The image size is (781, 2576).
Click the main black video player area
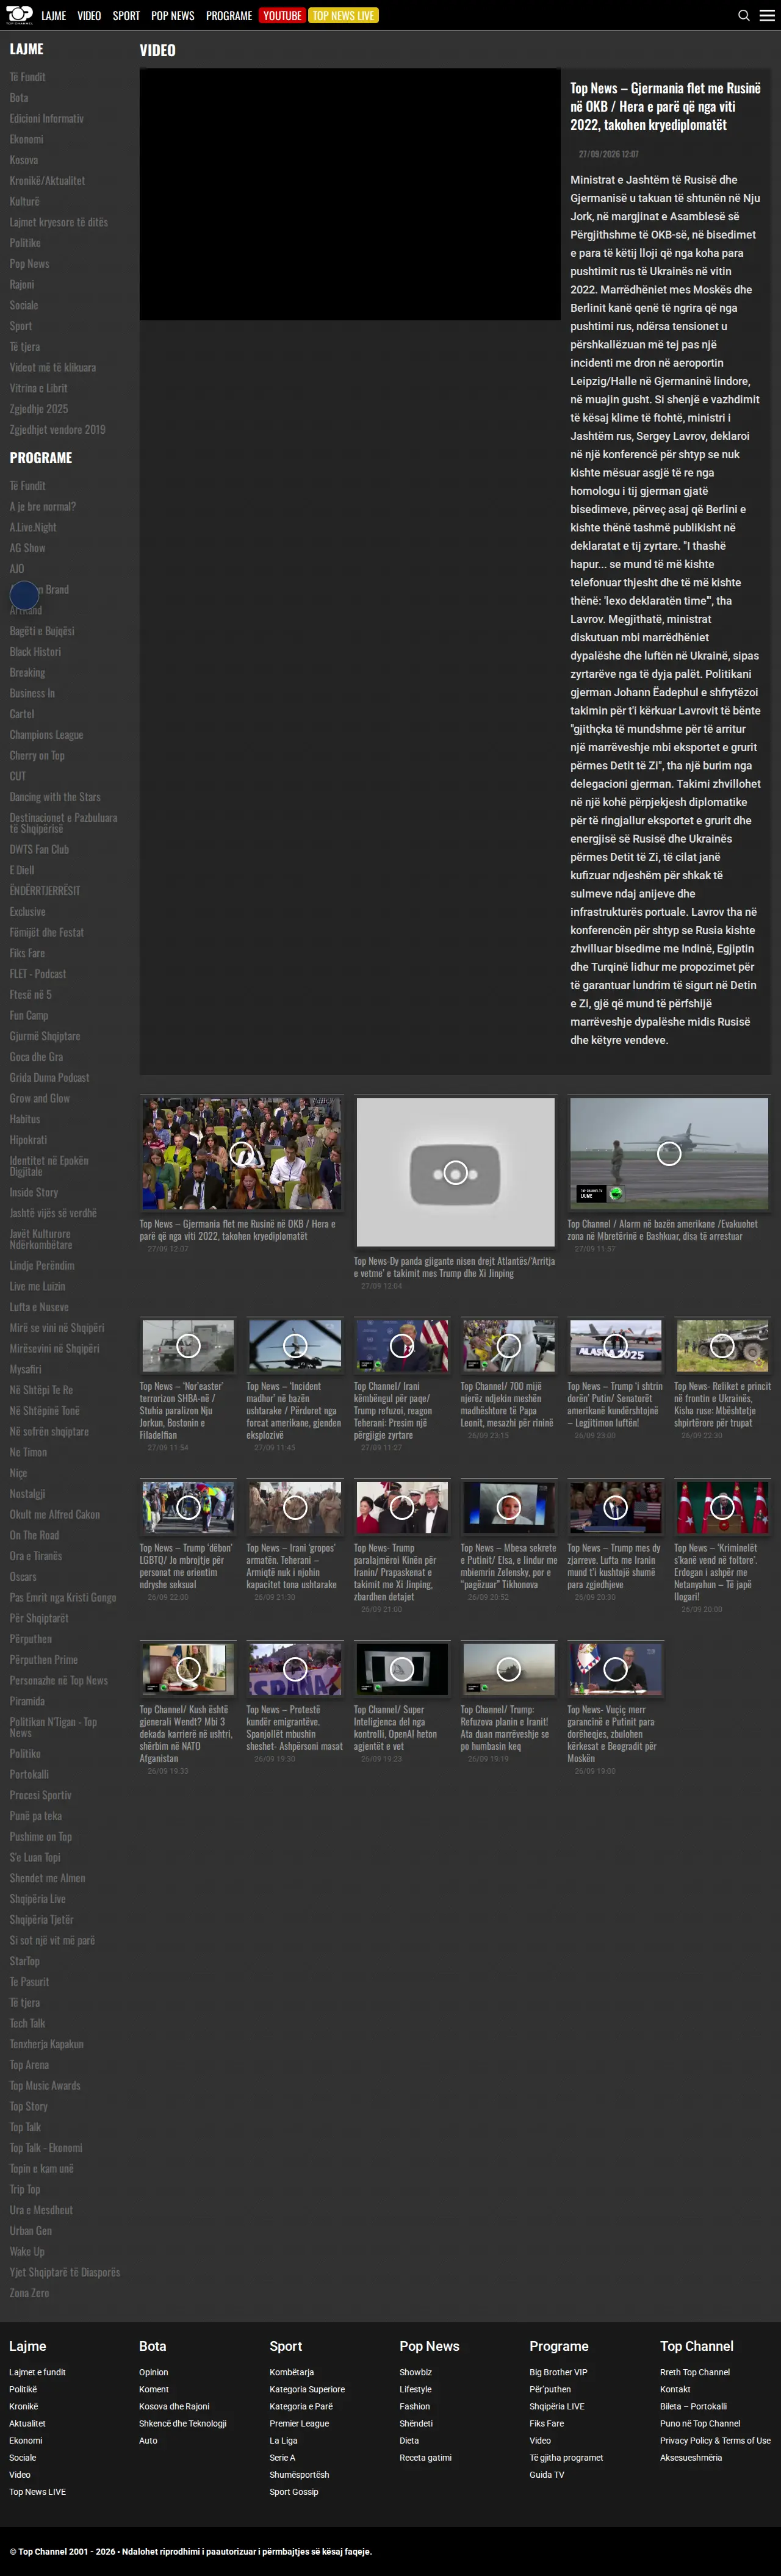coord(350,194)
